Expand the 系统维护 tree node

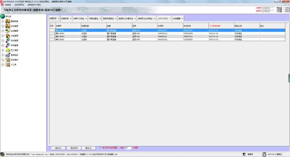tap(3, 60)
